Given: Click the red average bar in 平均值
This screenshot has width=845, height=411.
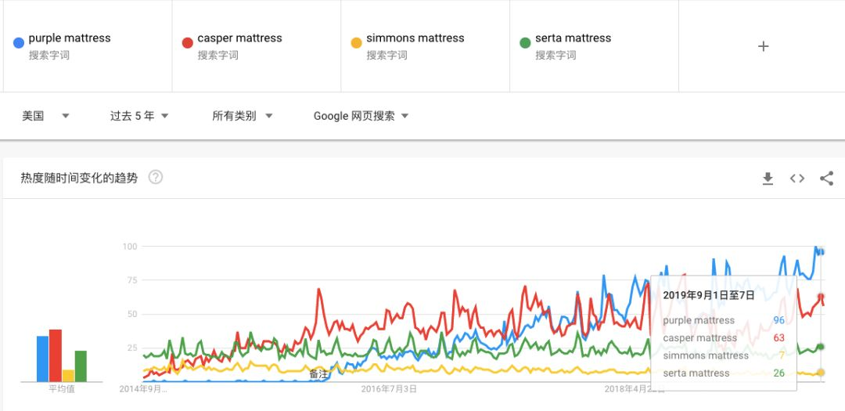Looking at the screenshot, I should pyautogui.click(x=56, y=355).
